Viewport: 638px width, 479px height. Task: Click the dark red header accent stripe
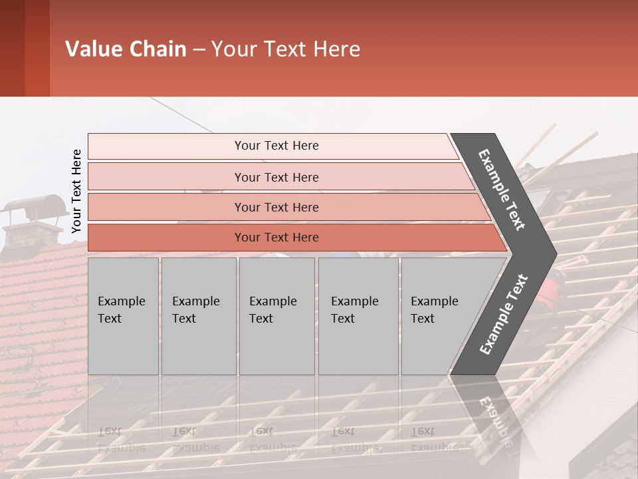click(37, 48)
